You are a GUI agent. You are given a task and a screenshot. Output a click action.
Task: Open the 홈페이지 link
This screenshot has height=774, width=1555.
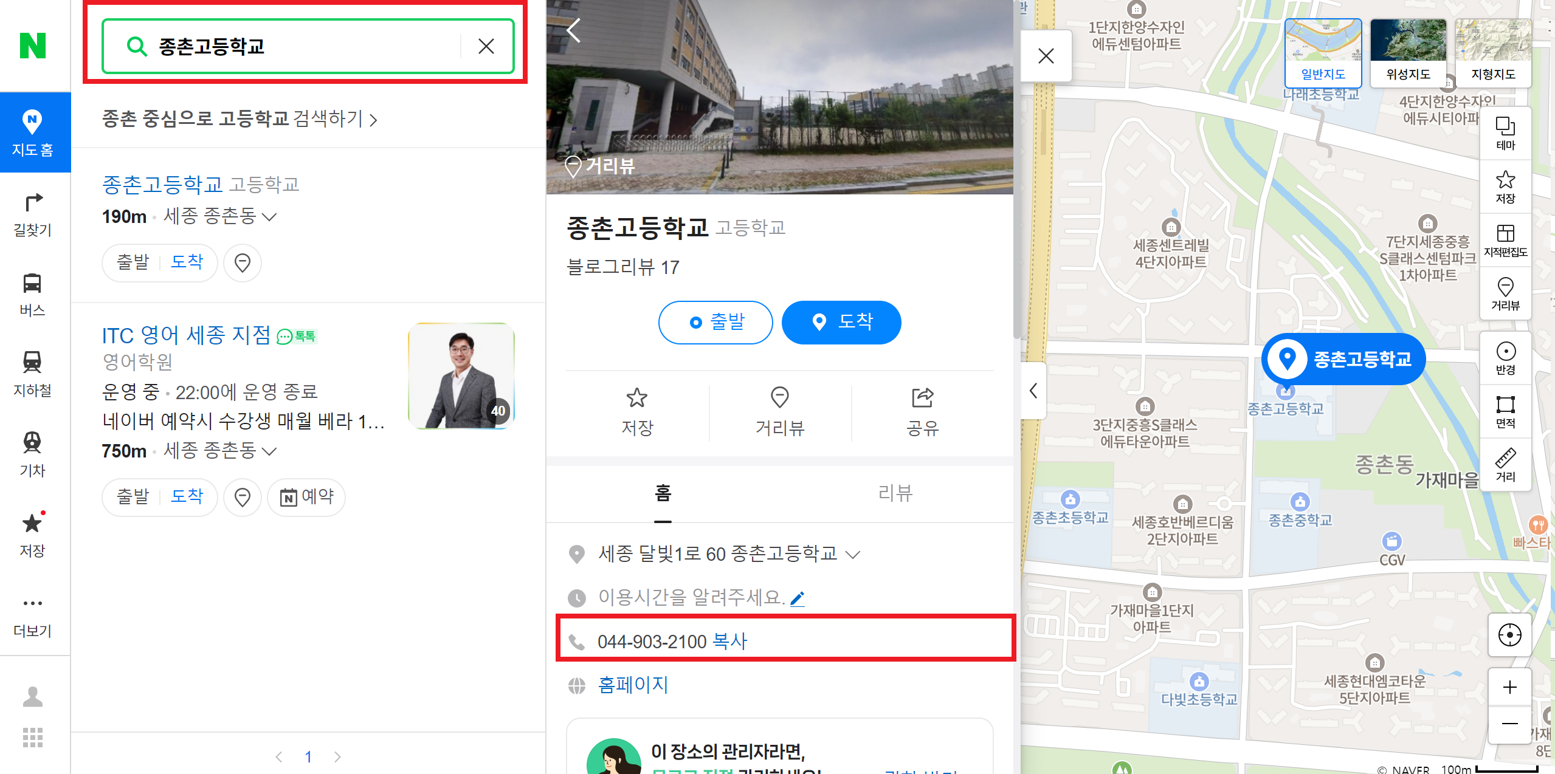pyautogui.click(x=633, y=685)
